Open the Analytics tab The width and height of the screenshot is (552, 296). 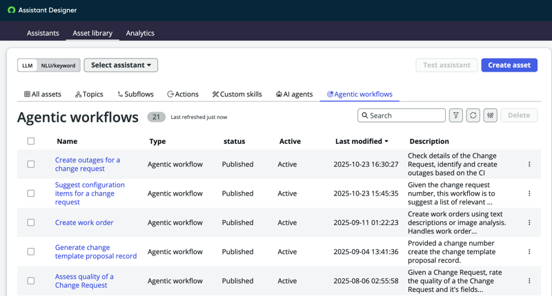tap(140, 33)
